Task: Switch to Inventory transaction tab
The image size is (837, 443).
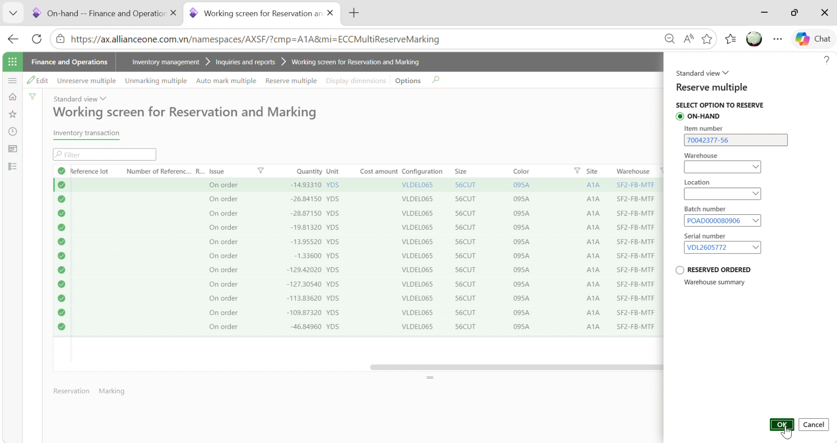Action: [x=86, y=133]
